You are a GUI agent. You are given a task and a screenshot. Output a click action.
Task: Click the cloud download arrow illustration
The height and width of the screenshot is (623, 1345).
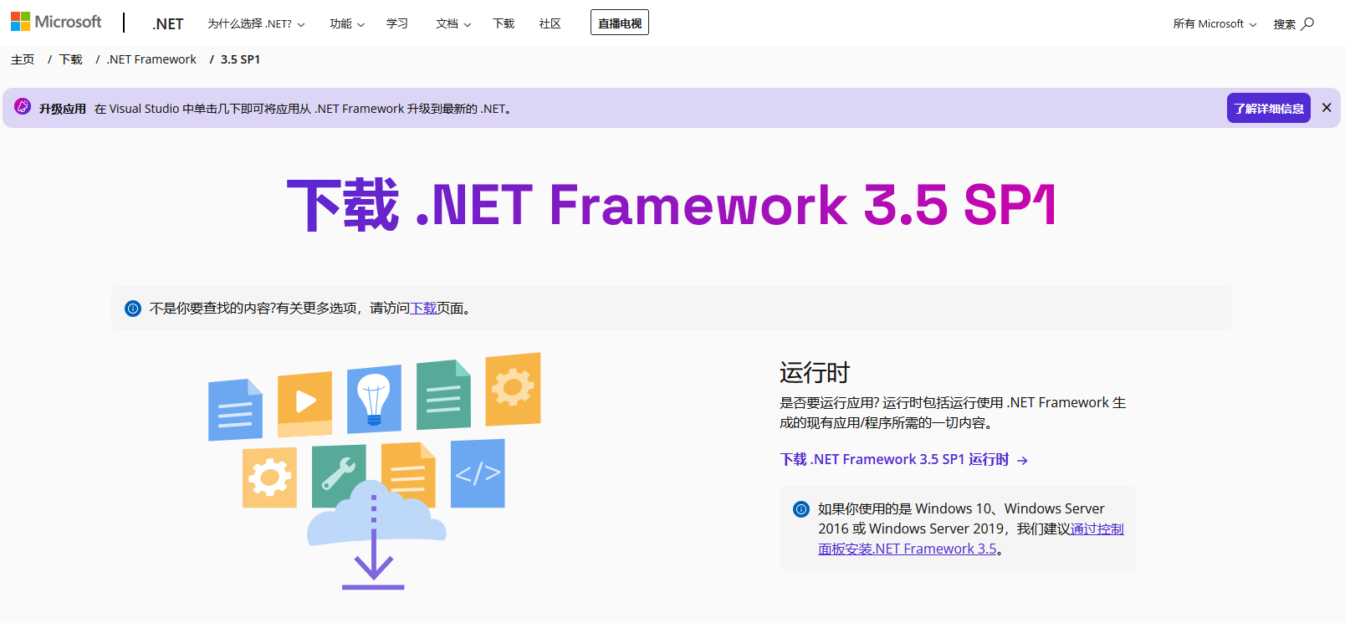coord(374,536)
